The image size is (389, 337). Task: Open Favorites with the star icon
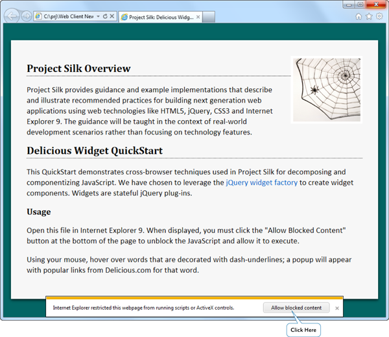coord(369,16)
